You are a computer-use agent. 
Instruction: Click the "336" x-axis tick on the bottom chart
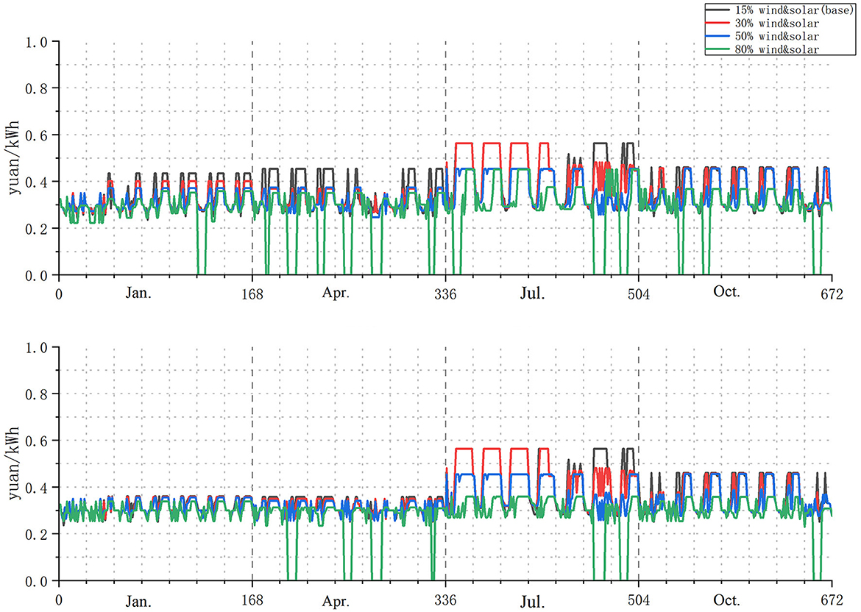point(445,600)
